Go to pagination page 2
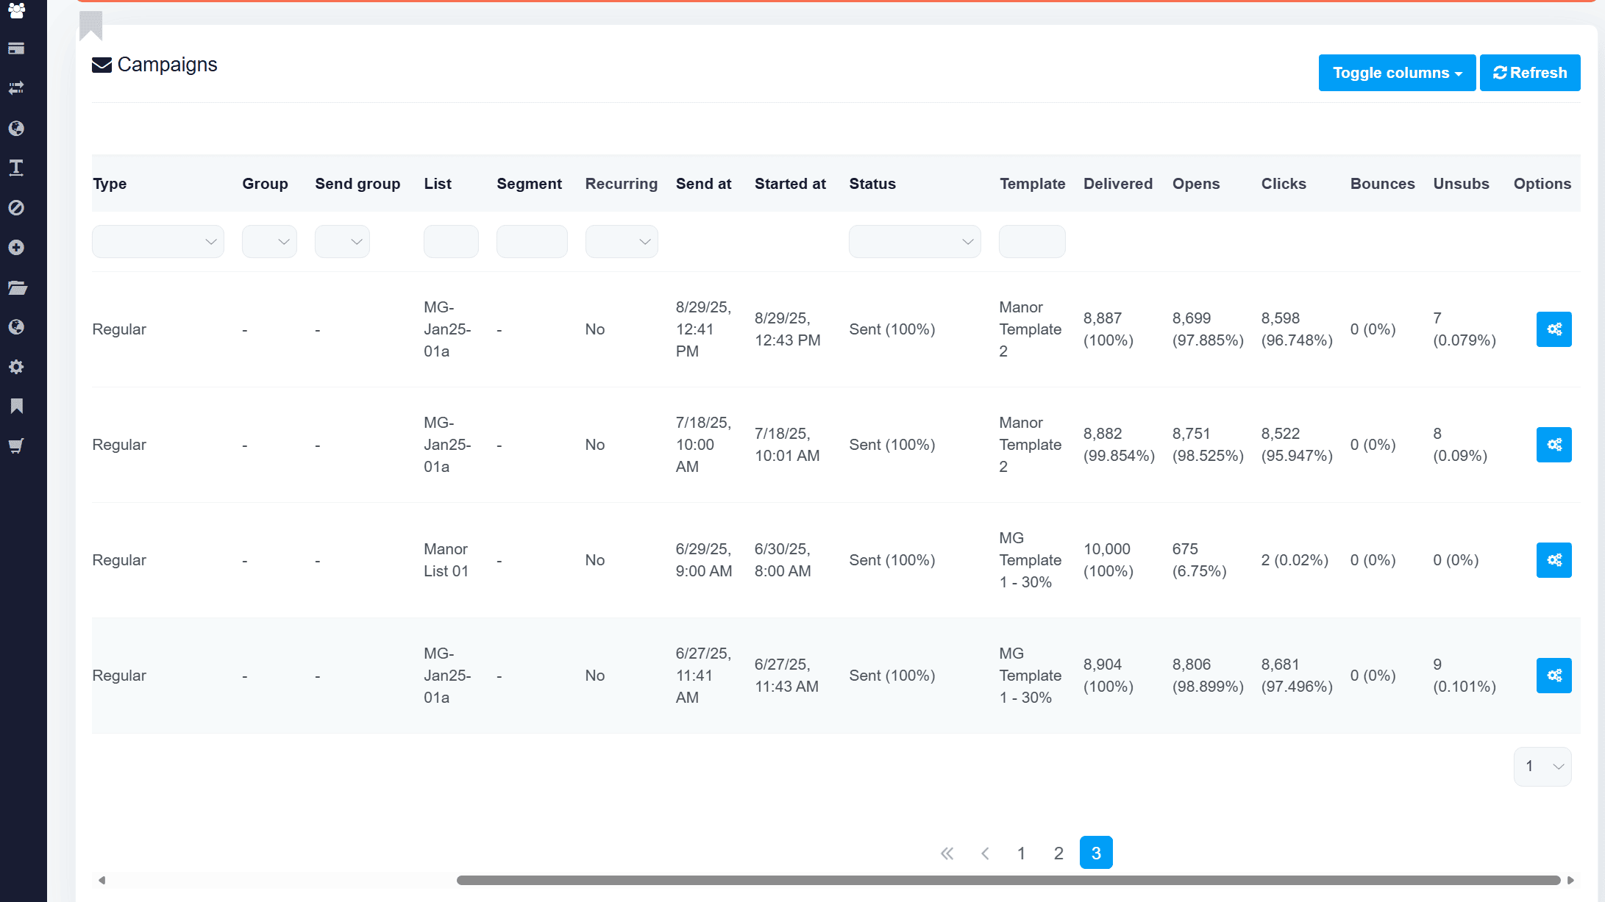This screenshot has height=902, width=1605. [1058, 853]
